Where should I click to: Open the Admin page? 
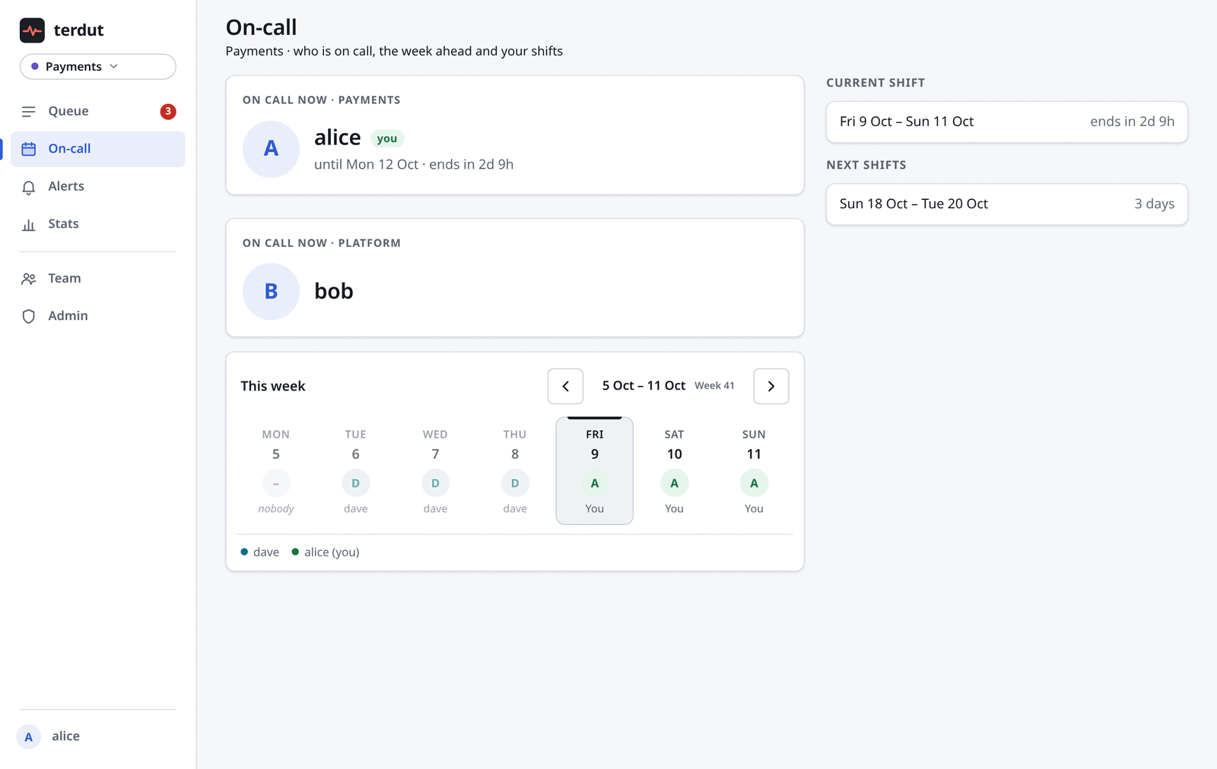point(97,315)
